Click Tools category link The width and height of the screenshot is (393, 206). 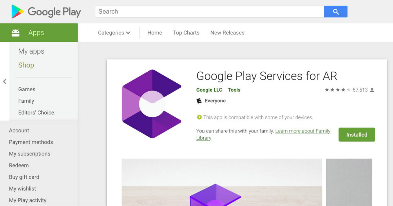234,90
